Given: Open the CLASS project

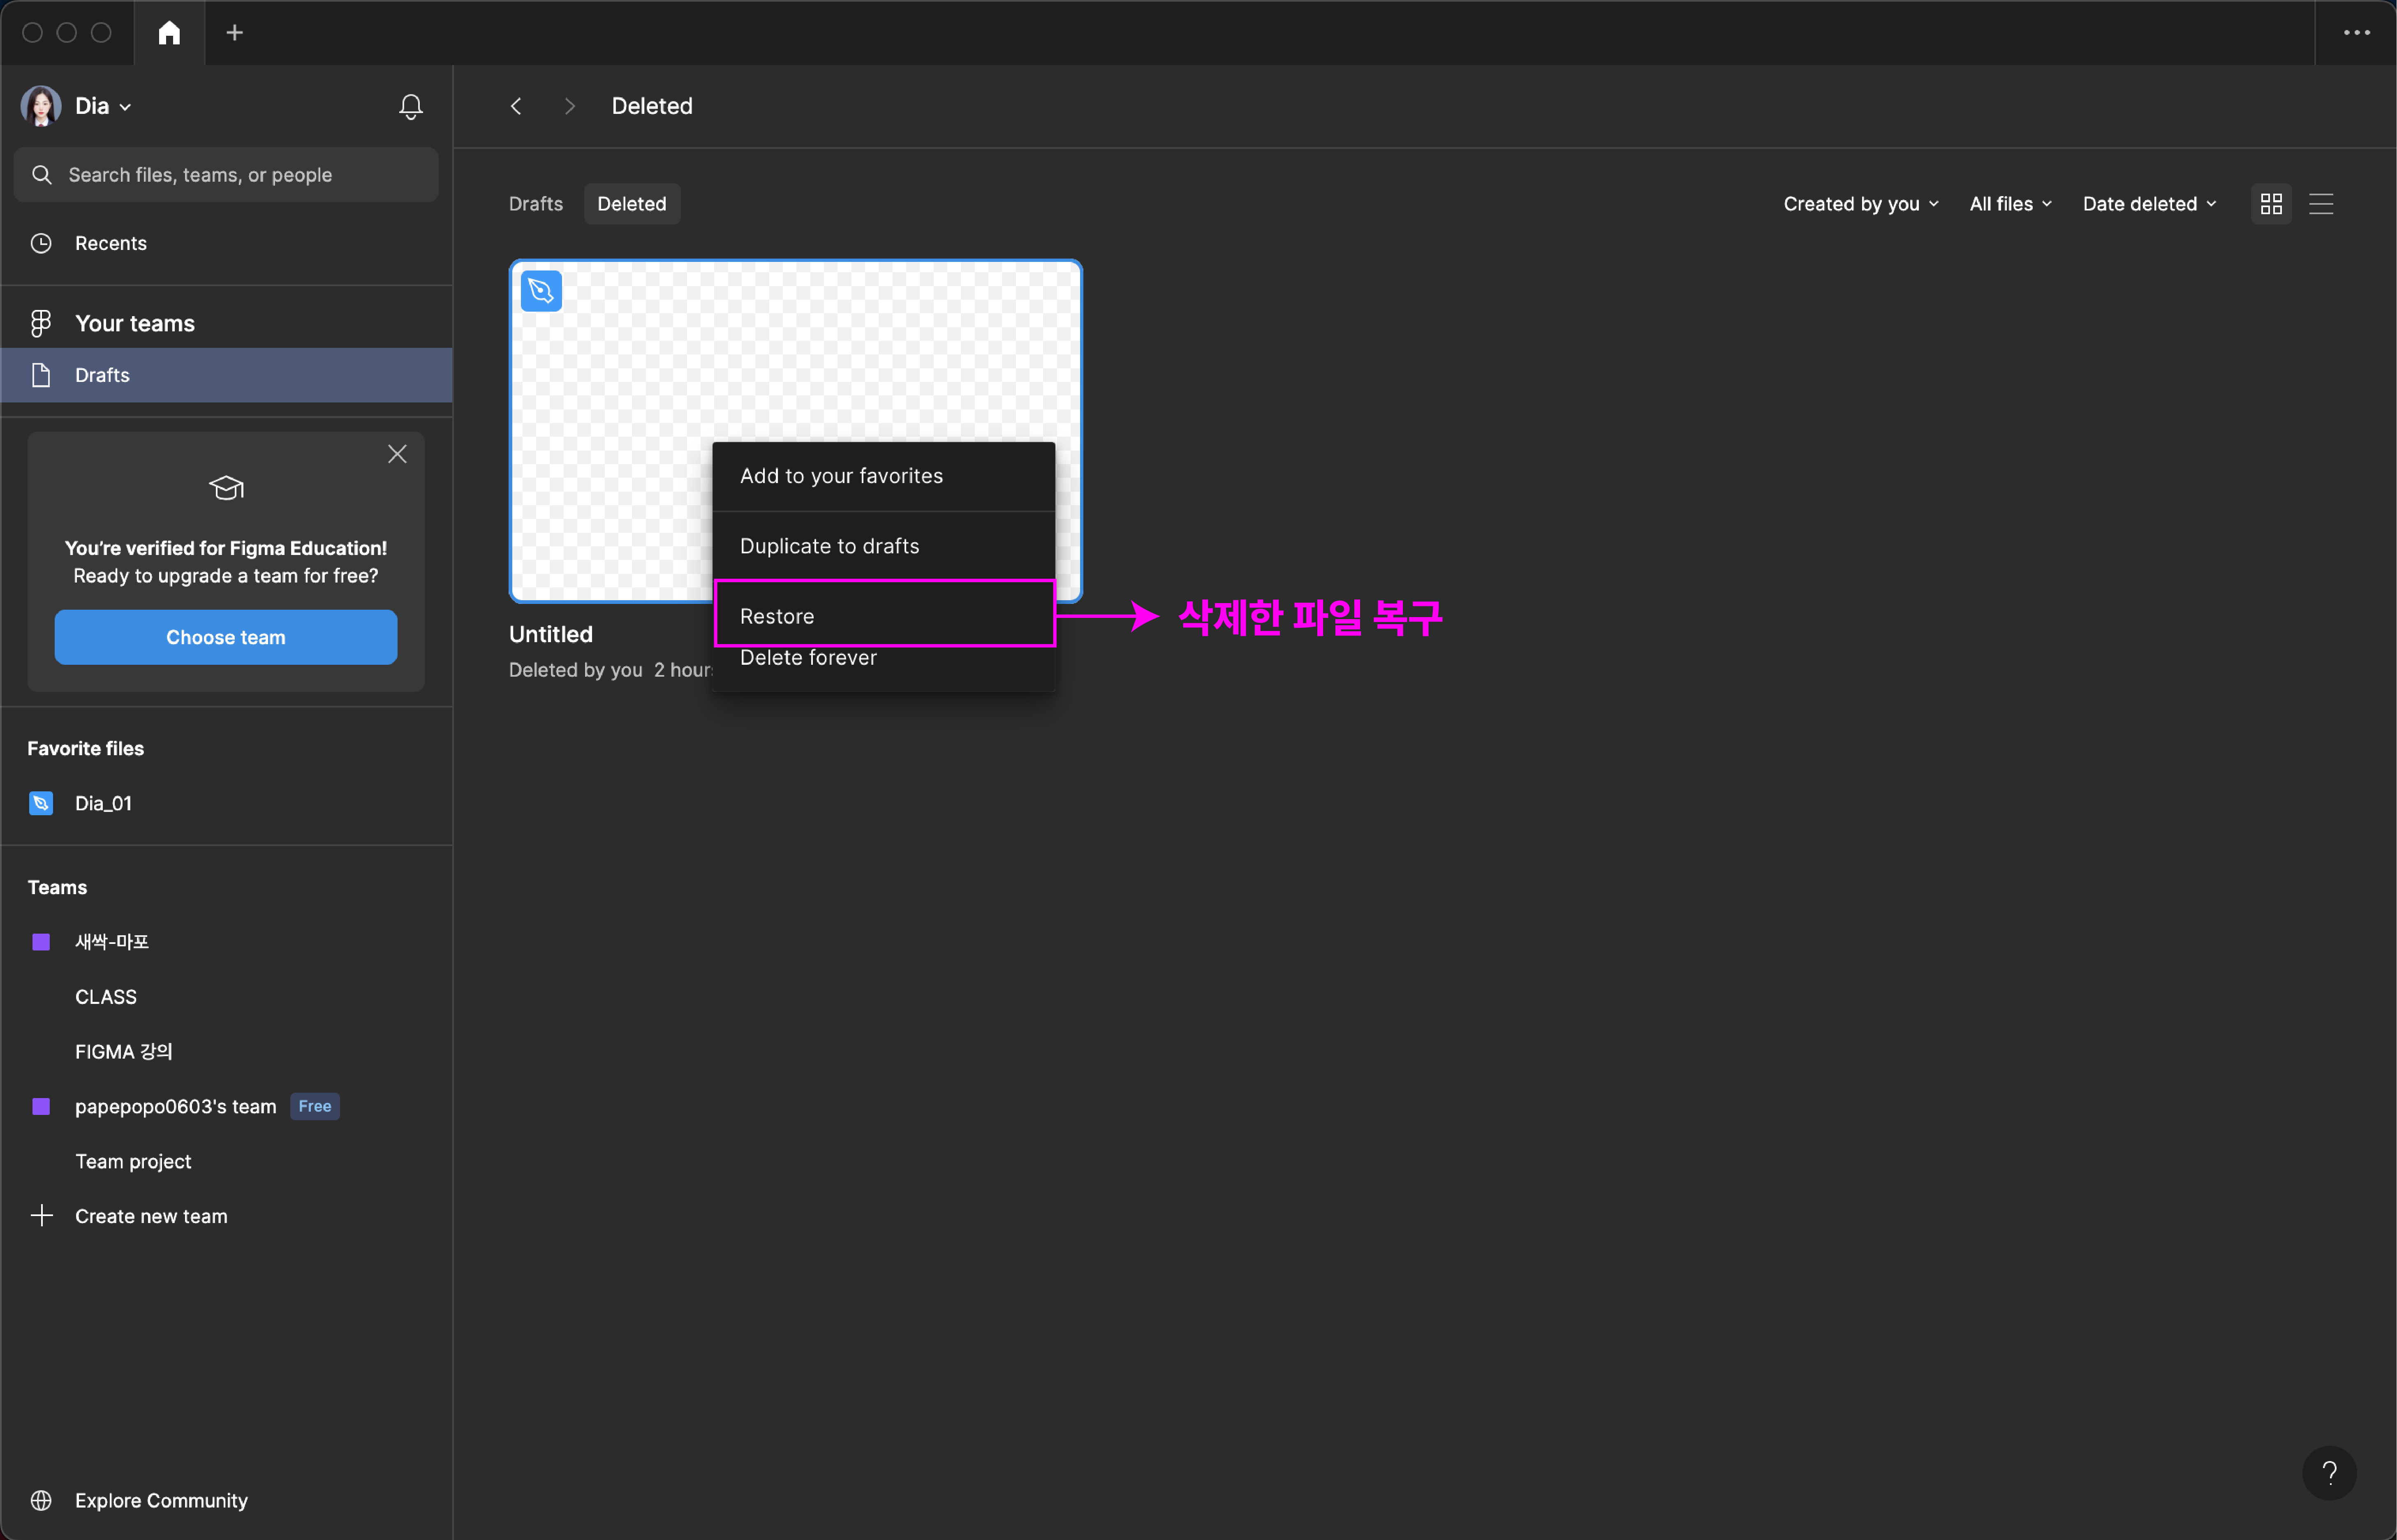Looking at the screenshot, I should click(x=106, y=997).
